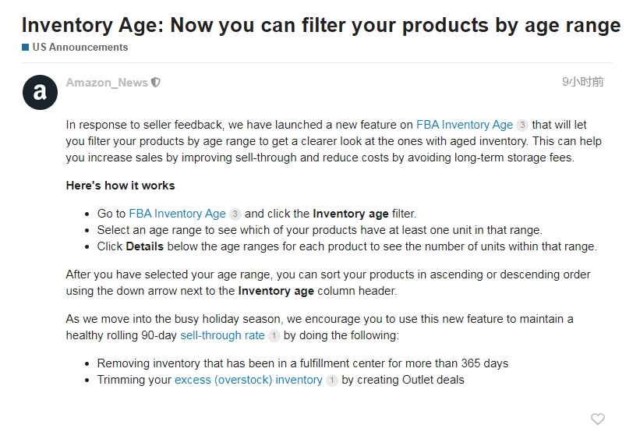Screen dimensions: 640x432
Task: Click the count badge after the bulleted FBA Inventory Age link
Action: point(235,214)
